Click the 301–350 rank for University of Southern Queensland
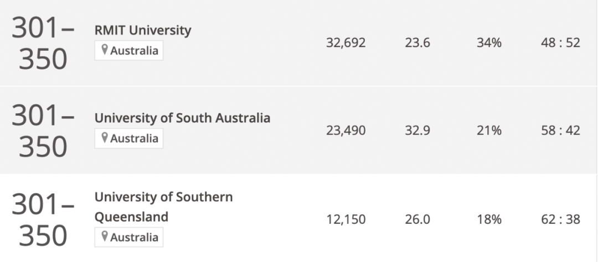598x262 pixels. click(43, 219)
